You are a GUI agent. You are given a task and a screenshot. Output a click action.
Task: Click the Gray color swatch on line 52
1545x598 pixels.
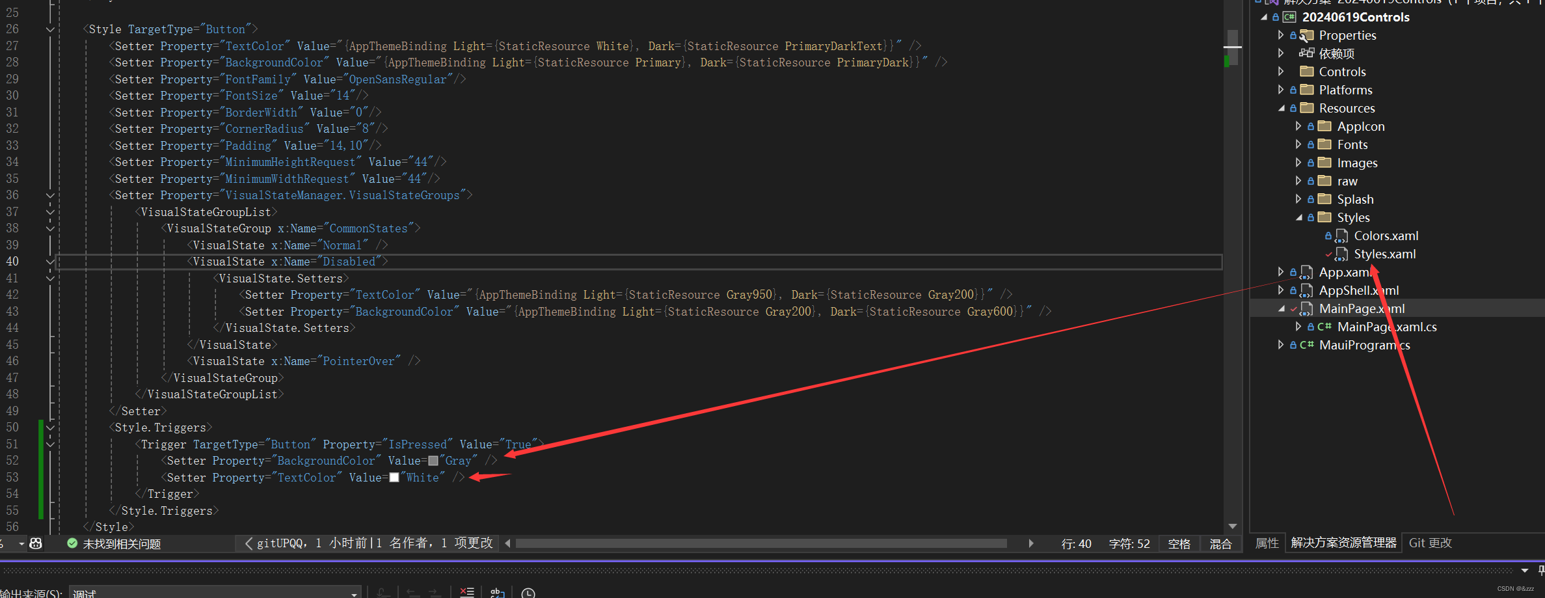(433, 461)
